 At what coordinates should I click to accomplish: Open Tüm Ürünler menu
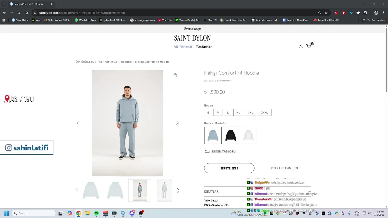[204, 47]
